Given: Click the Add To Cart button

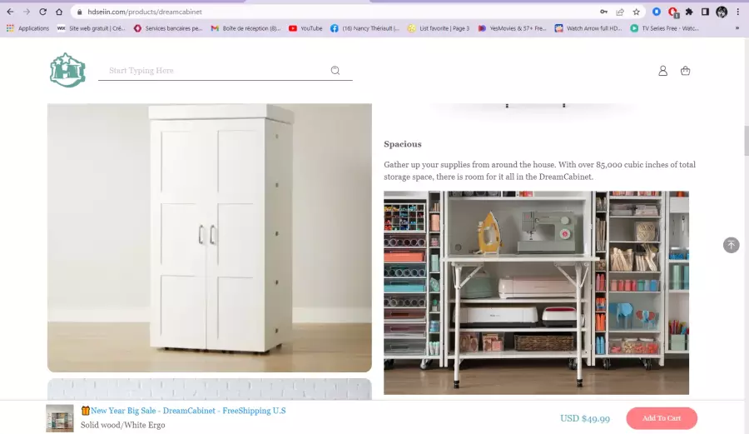Looking at the screenshot, I should [x=662, y=418].
